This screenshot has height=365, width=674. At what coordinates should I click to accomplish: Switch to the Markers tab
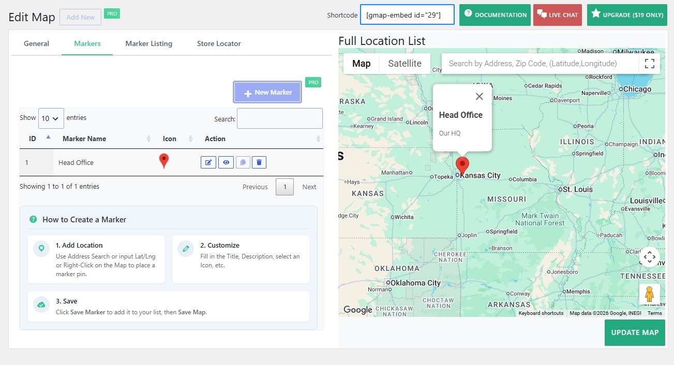(87, 43)
